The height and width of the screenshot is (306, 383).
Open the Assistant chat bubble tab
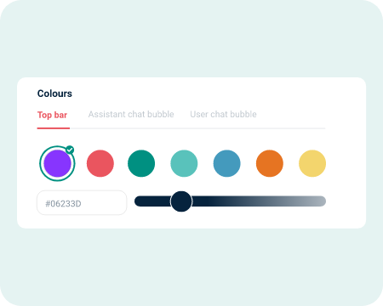point(131,114)
